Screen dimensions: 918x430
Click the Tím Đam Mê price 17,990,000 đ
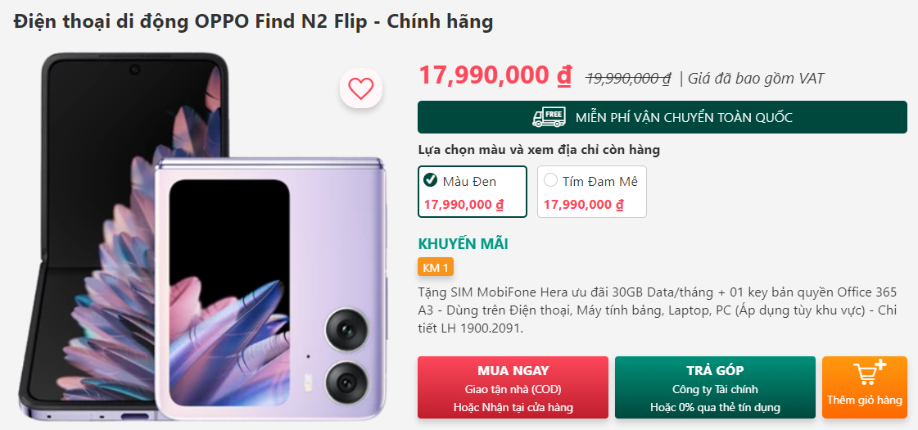(583, 205)
